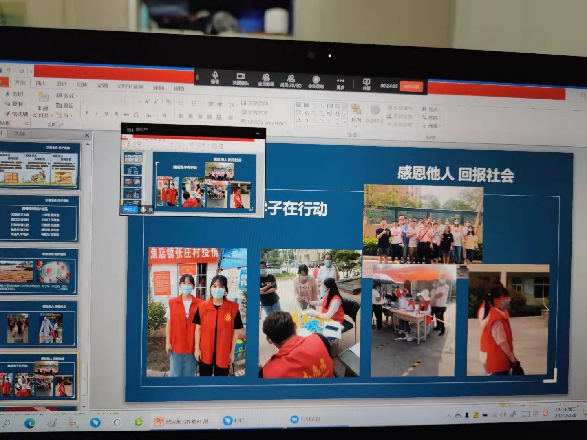Open the Section dropdown
Viewport: 587px width, 440px height.
tap(64, 116)
